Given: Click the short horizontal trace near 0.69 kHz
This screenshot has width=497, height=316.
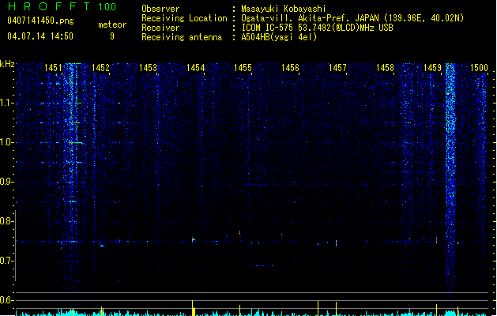Looking at the screenshot, I should coord(265,266).
